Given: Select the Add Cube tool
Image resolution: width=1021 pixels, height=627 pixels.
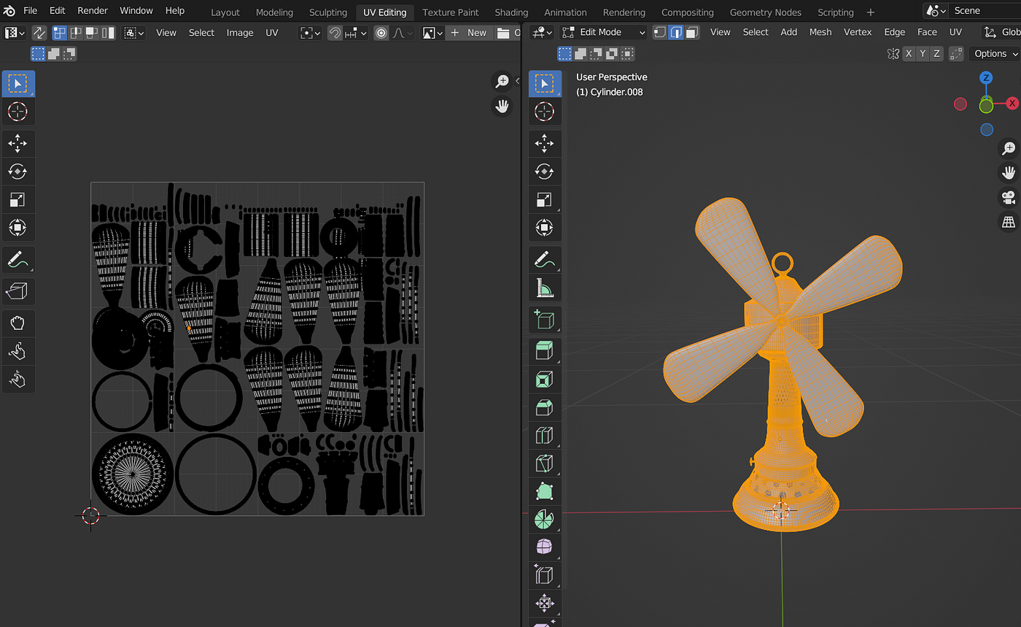Looking at the screenshot, I should point(545,320).
